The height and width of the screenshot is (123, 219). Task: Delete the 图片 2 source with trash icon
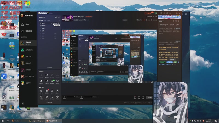[59, 23]
